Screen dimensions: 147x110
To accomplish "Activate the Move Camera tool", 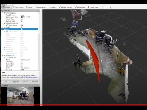I will (18, 7).
